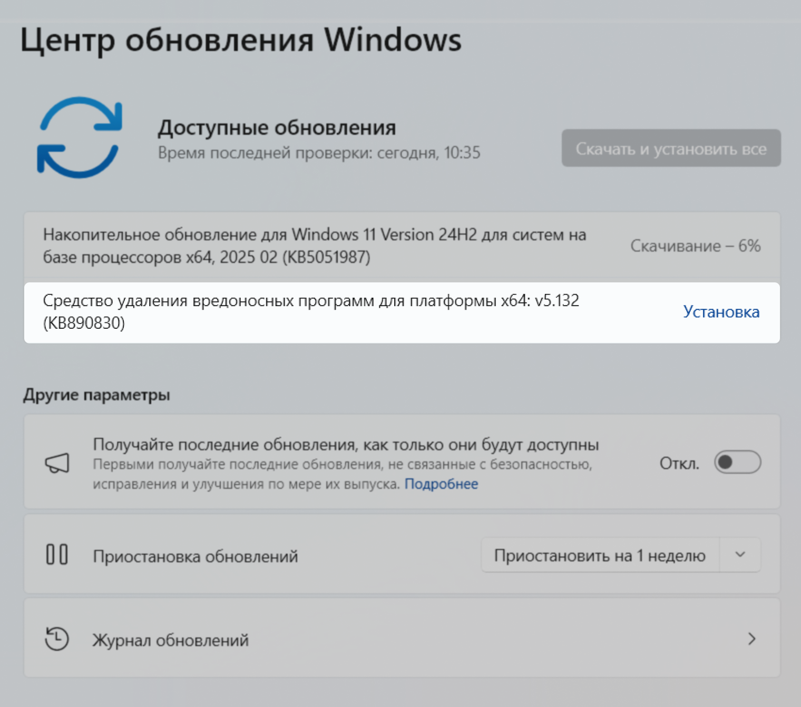Open the Журнал обновлений label
Image resolution: width=801 pixels, height=707 pixels.
pos(170,640)
